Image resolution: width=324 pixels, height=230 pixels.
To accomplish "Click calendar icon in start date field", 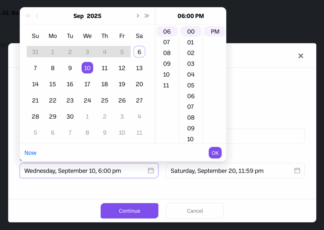I will coord(151,171).
